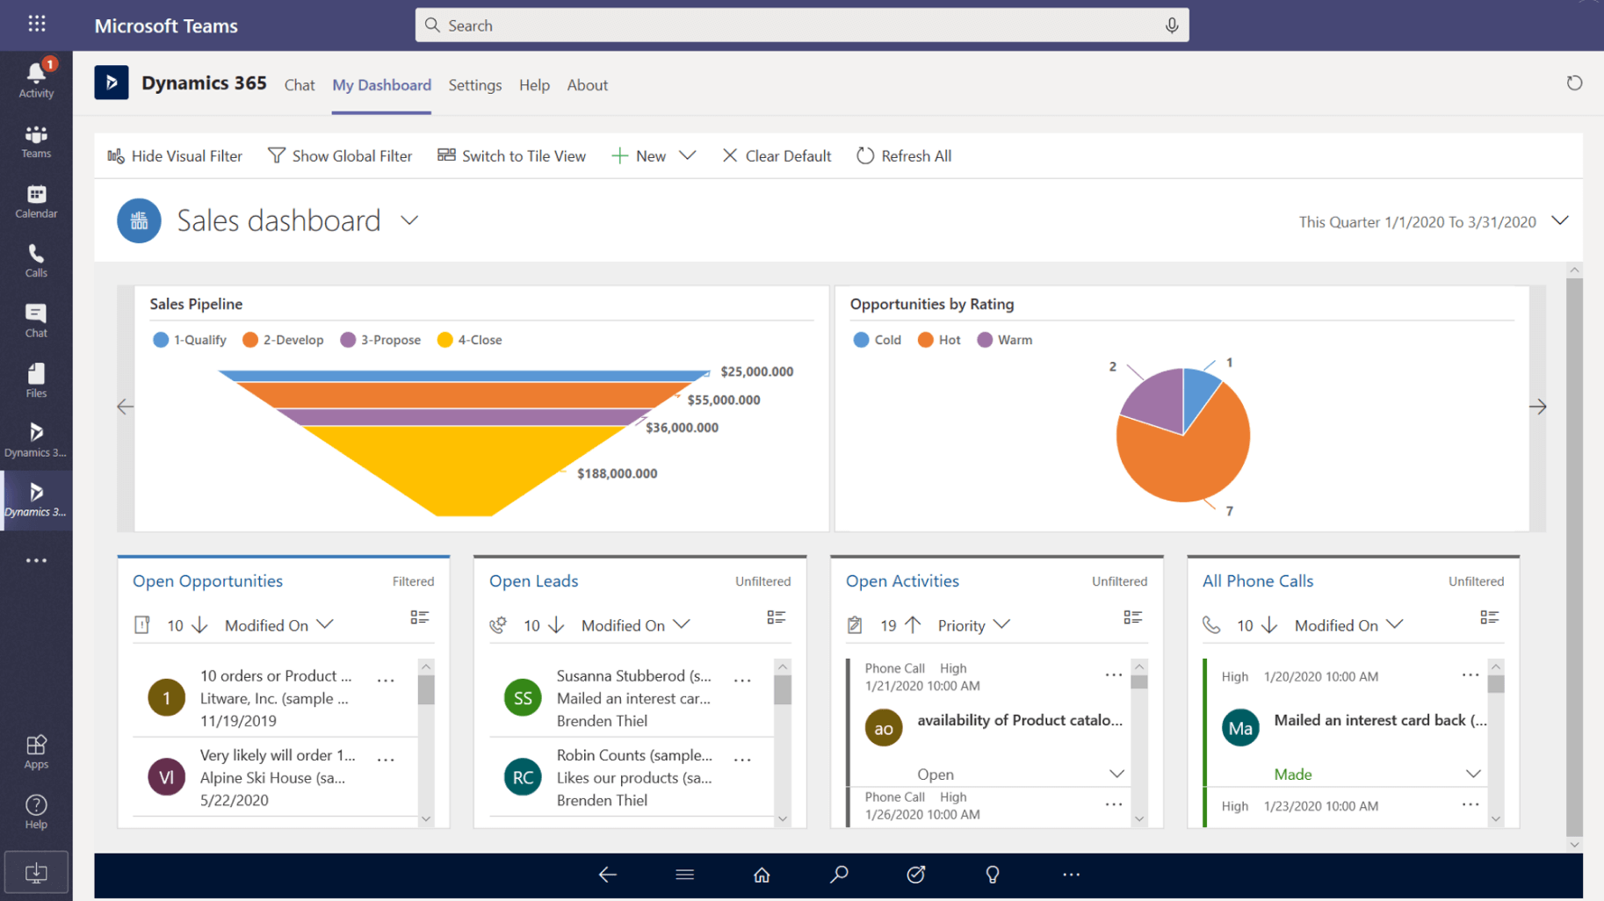Open grid view options for Open Leads card
The height and width of the screenshot is (901, 1604).
[x=777, y=617]
